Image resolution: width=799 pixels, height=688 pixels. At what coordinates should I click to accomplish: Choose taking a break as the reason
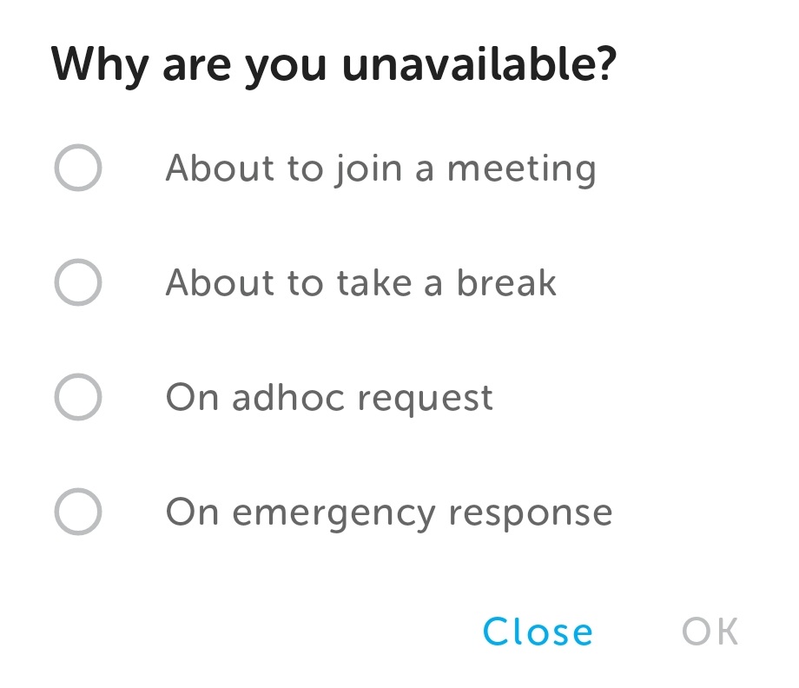78,282
